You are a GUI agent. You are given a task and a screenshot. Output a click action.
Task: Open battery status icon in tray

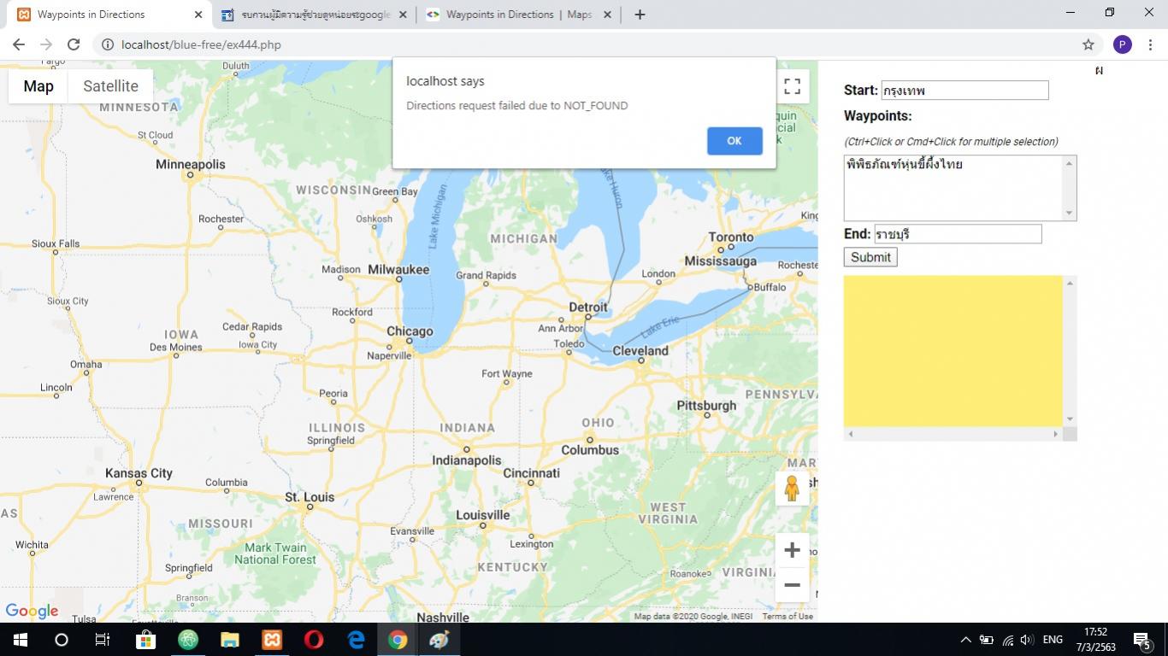(x=987, y=640)
